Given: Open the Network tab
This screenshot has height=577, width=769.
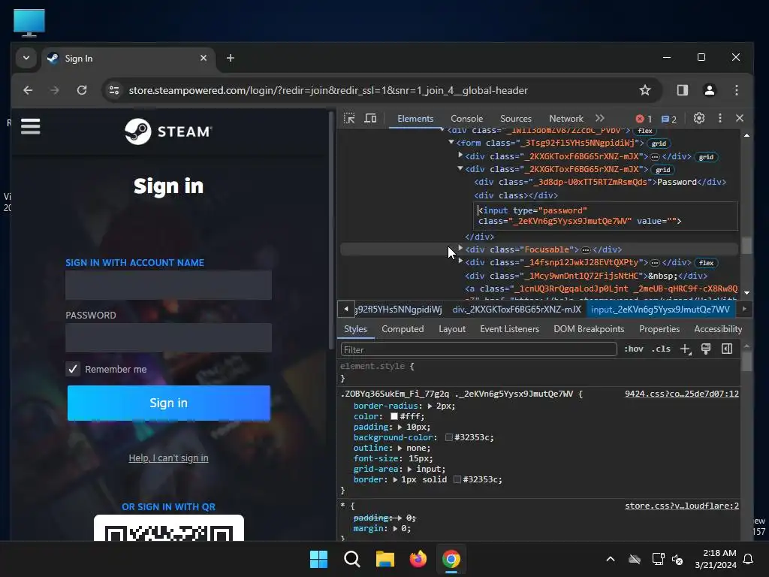Looking at the screenshot, I should pyautogui.click(x=566, y=119).
